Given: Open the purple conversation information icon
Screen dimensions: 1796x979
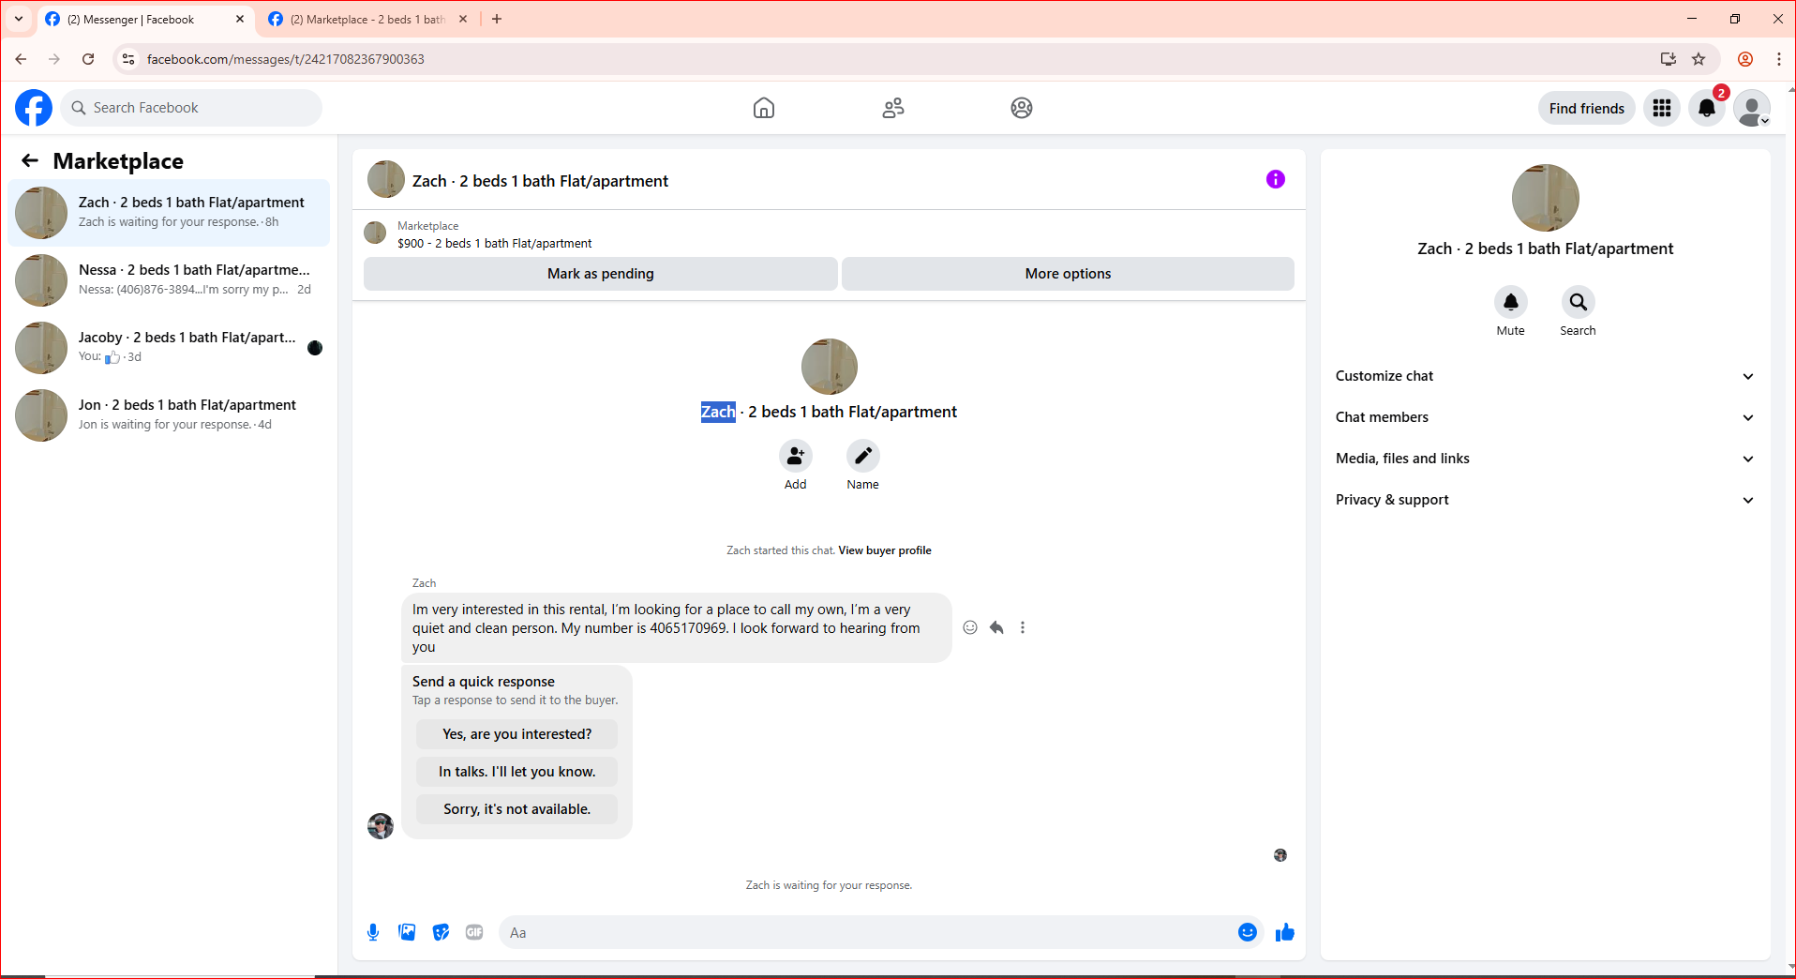Looking at the screenshot, I should pyautogui.click(x=1276, y=179).
